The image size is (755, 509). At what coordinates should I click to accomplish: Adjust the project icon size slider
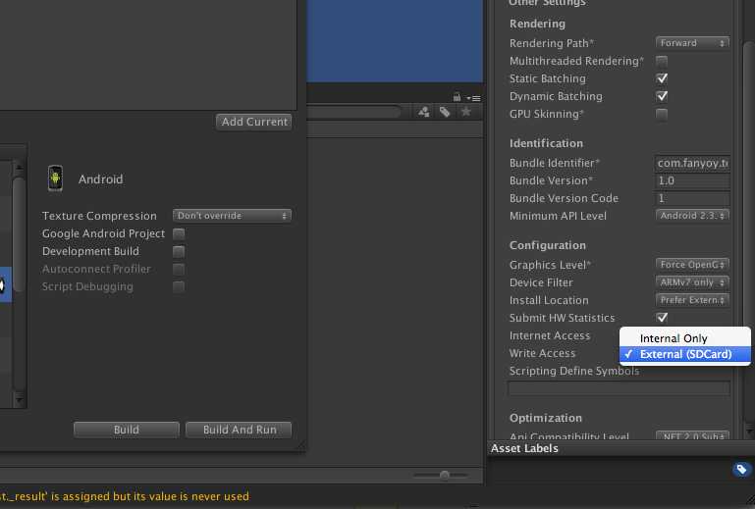click(444, 476)
